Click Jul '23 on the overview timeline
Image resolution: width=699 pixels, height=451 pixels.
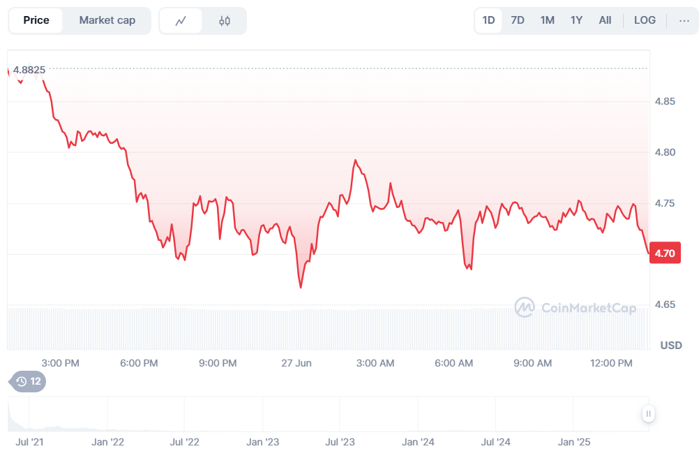[x=340, y=442]
